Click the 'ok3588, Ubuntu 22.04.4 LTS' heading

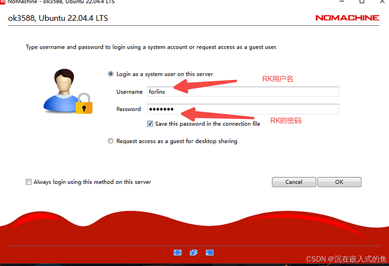(58, 18)
